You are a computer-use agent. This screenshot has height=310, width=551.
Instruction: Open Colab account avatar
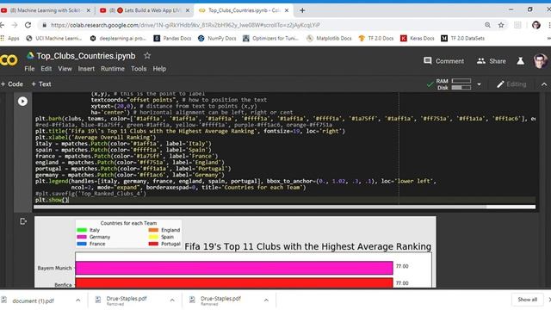coord(541,61)
